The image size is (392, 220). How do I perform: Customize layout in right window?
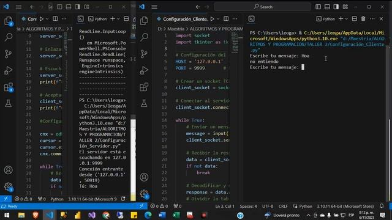pos(345,7)
